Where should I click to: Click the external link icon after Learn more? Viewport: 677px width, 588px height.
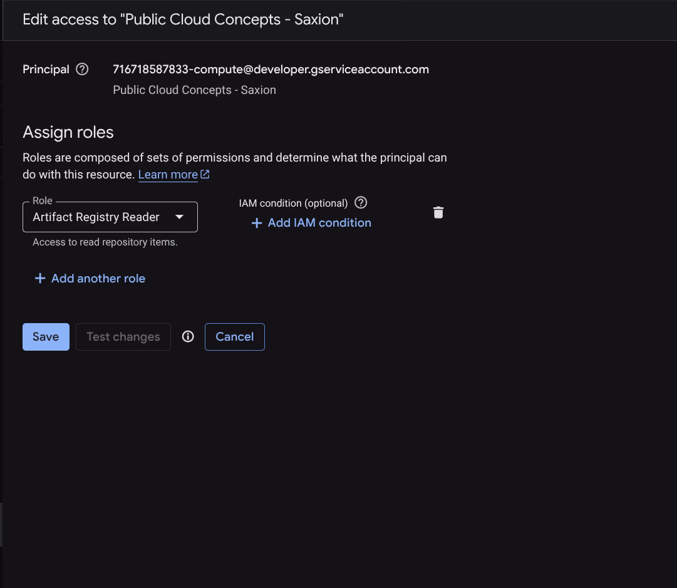point(205,173)
